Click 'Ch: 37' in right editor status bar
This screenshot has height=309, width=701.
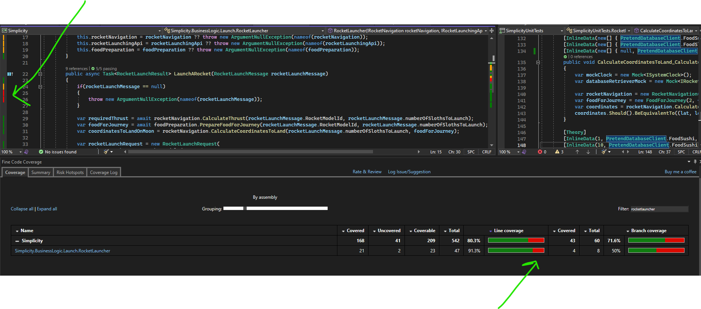coord(665,152)
